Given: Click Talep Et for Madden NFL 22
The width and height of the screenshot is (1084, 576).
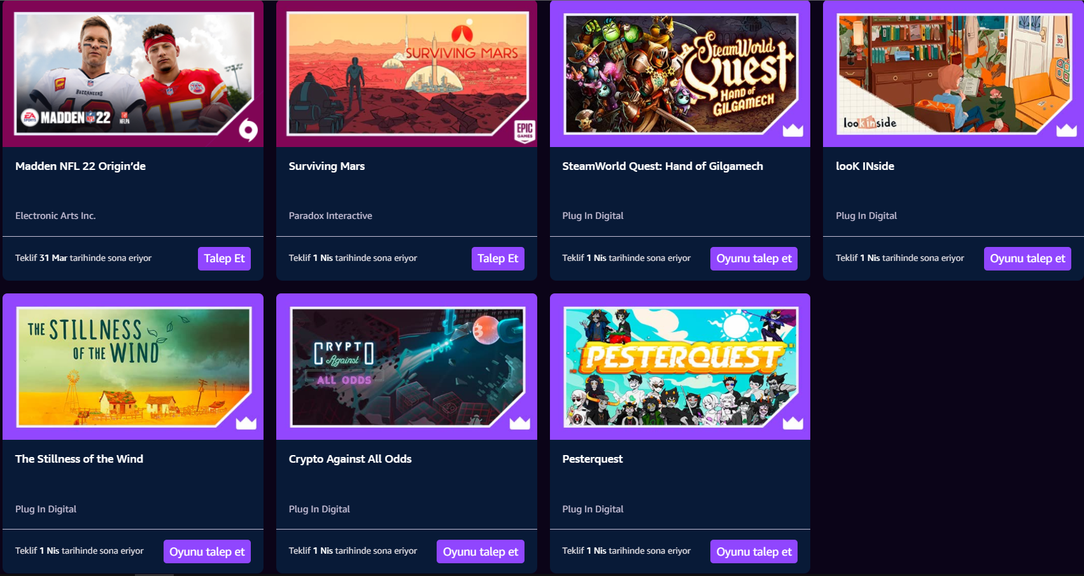Looking at the screenshot, I should pyautogui.click(x=224, y=258).
